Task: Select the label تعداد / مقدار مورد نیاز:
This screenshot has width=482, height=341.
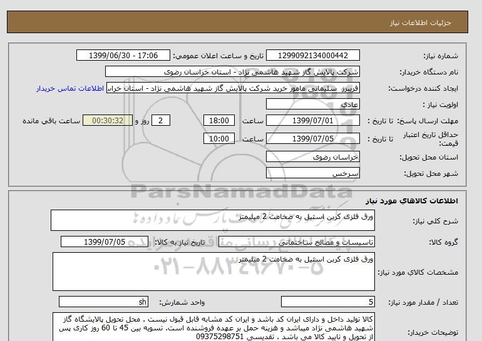Action: click(x=423, y=303)
